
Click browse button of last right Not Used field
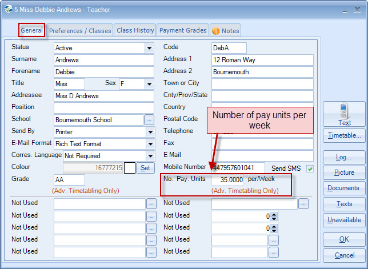click(x=274, y=252)
